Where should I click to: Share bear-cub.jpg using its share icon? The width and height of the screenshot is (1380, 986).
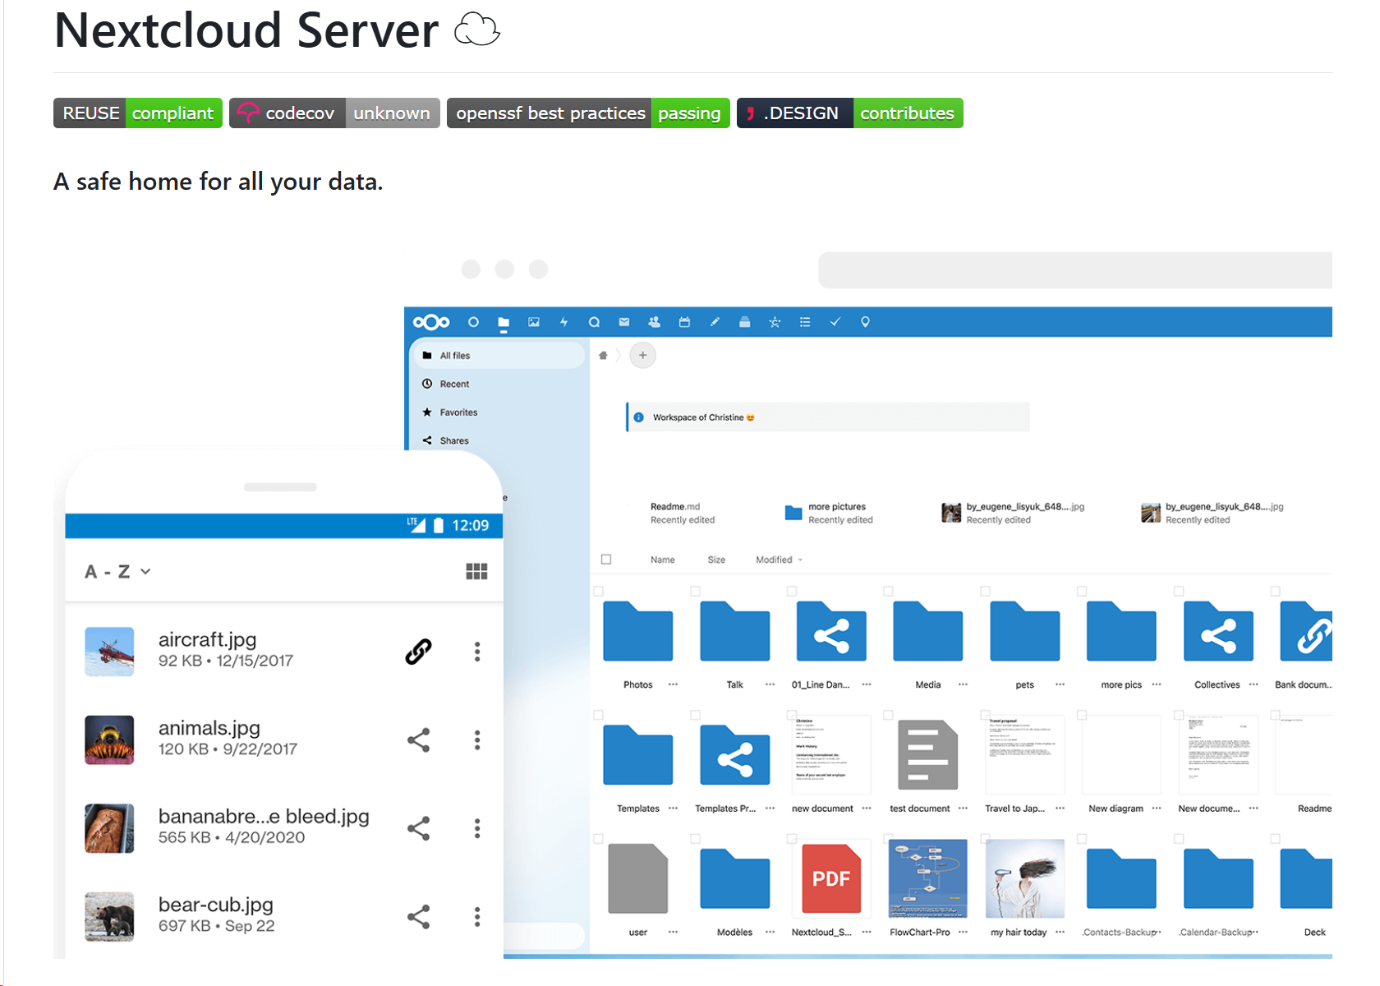[x=418, y=917]
